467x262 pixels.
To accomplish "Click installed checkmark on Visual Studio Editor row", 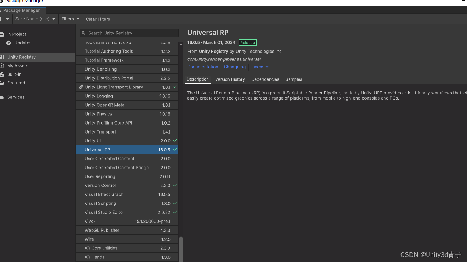I will point(175,212).
